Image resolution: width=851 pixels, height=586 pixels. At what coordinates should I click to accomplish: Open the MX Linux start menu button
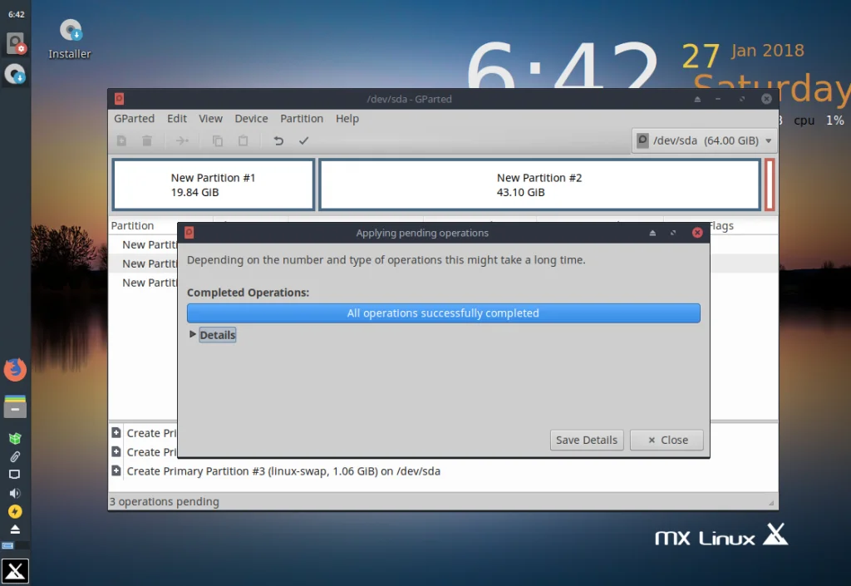pyautogui.click(x=15, y=571)
